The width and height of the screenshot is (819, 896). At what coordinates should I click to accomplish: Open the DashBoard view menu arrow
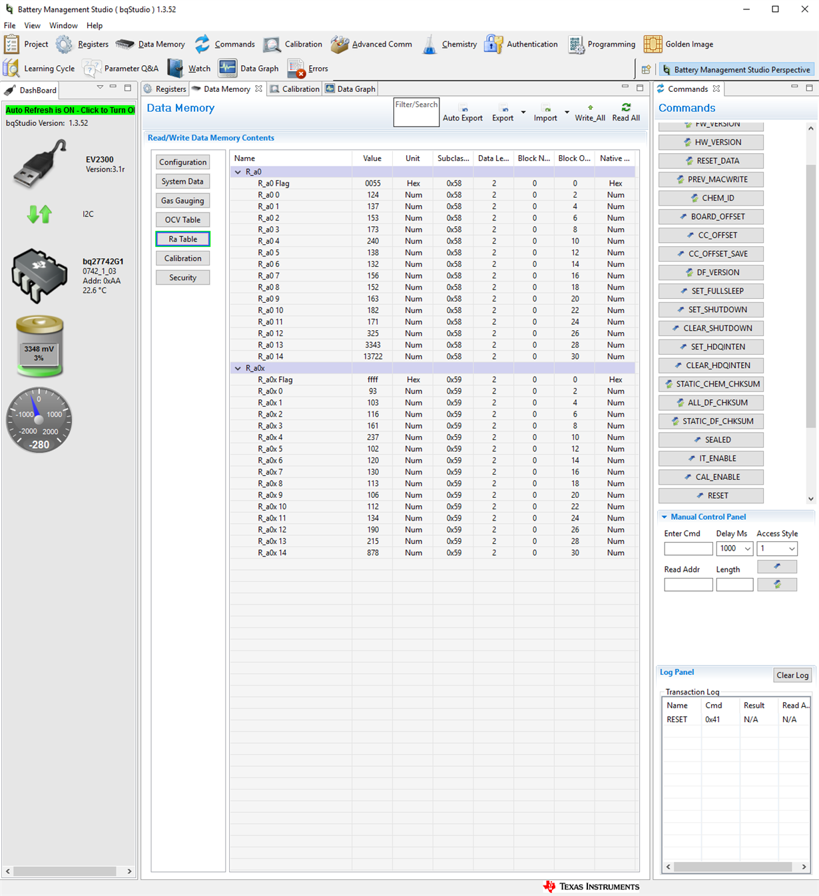point(100,87)
